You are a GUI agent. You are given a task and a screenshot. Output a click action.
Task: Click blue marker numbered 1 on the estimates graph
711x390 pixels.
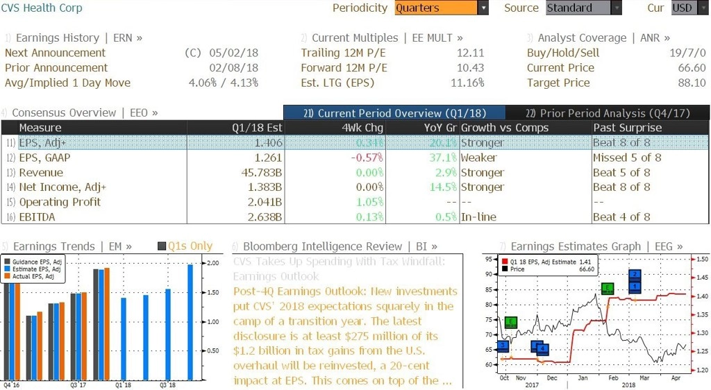[635, 287]
